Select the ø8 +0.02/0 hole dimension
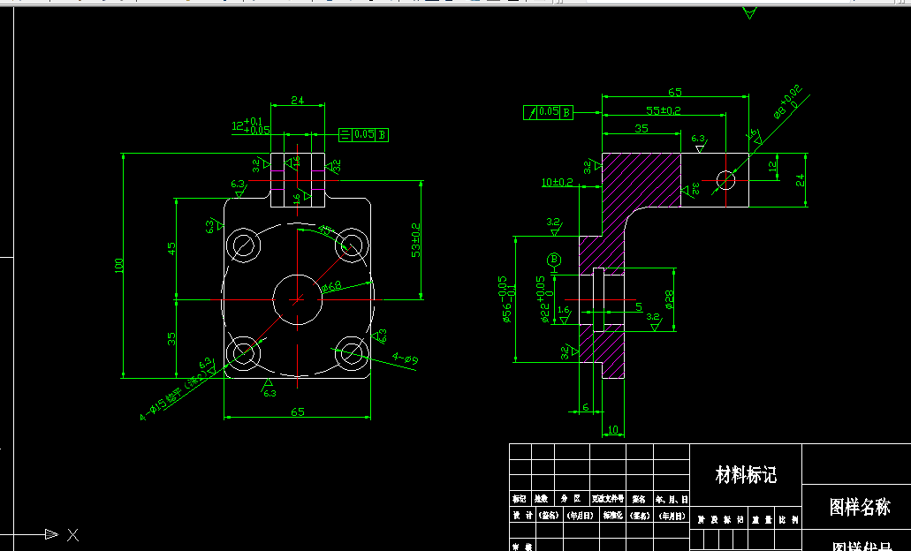The image size is (911, 551). (x=788, y=102)
